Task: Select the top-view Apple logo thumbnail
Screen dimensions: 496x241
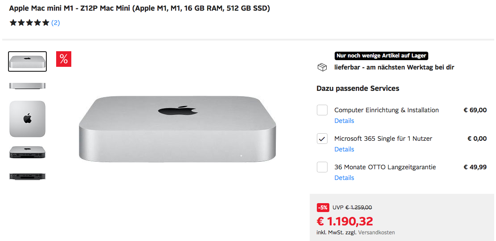Action: (27, 119)
